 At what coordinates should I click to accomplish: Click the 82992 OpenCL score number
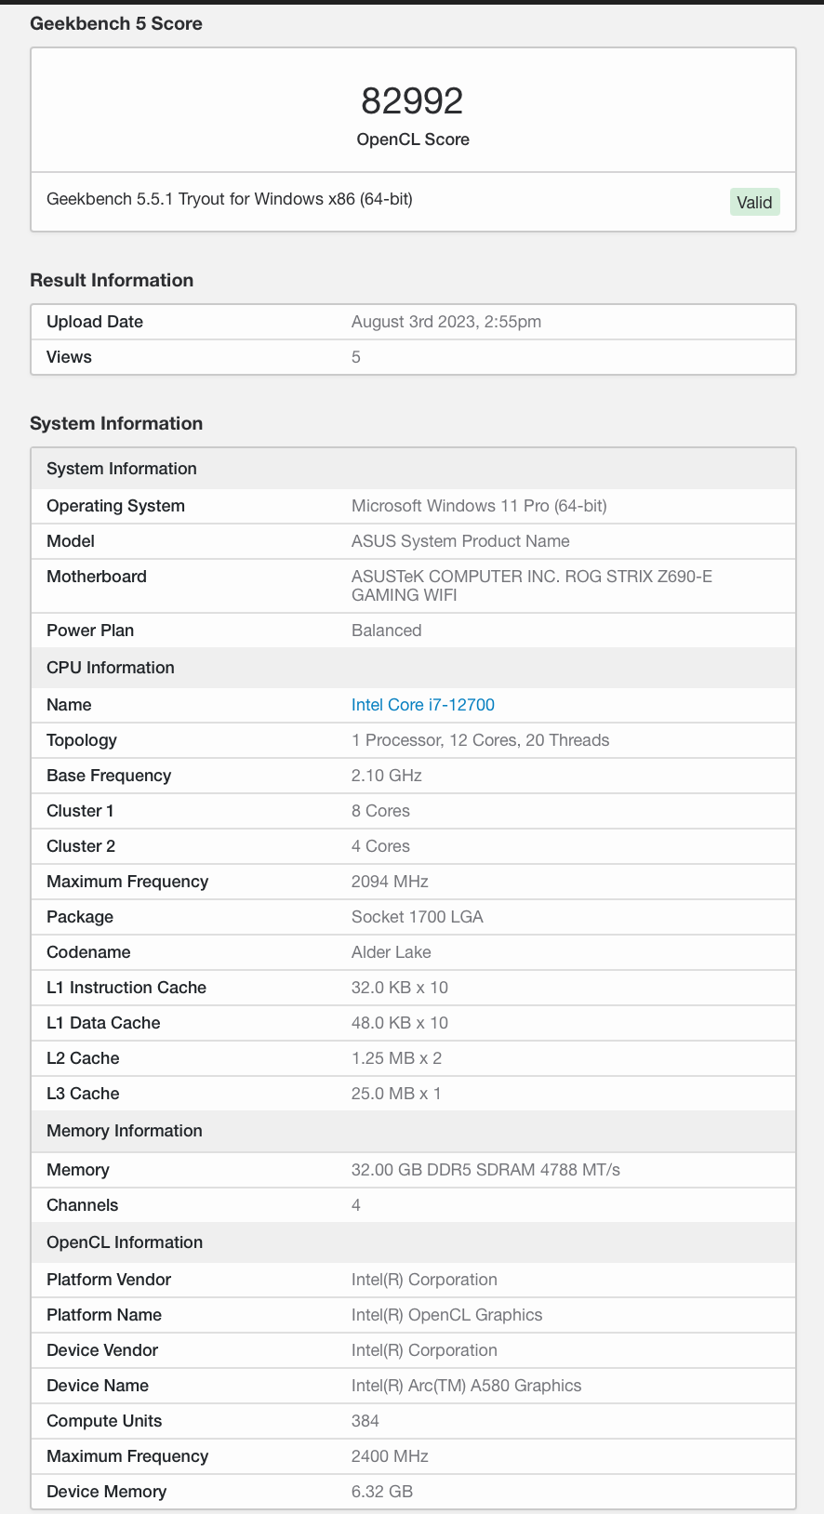412,100
